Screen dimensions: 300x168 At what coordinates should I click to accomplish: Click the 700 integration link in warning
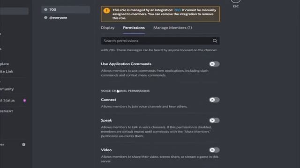177,10
